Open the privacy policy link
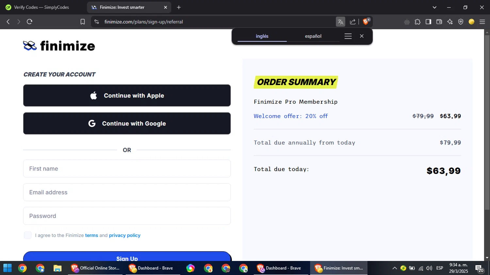The height and width of the screenshot is (275, 490). tap(124, 235)
